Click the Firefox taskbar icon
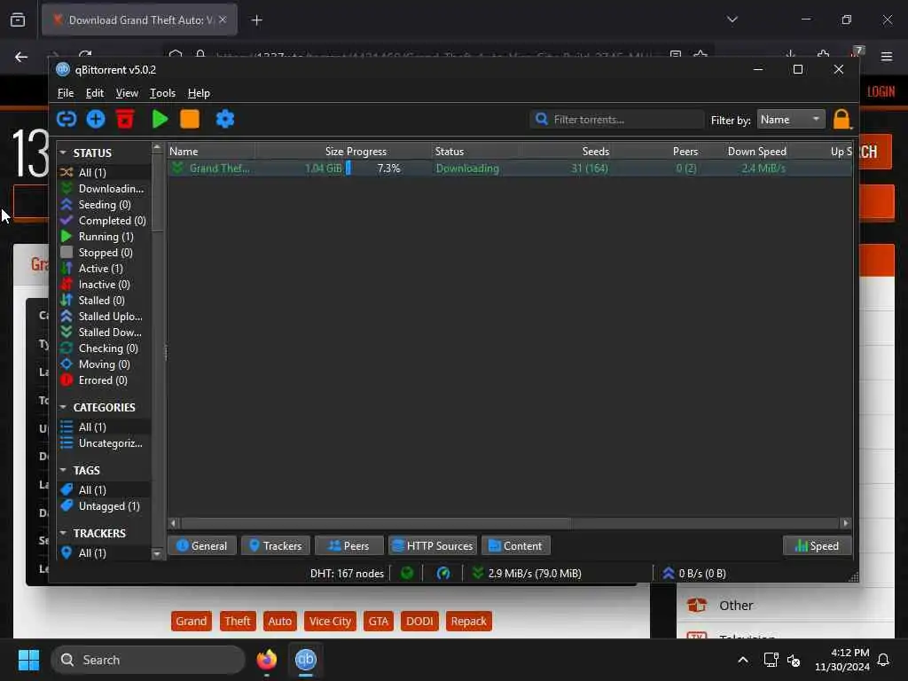 point(267,660)
